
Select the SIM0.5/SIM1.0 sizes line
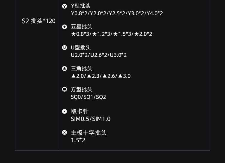pos(91,119)
